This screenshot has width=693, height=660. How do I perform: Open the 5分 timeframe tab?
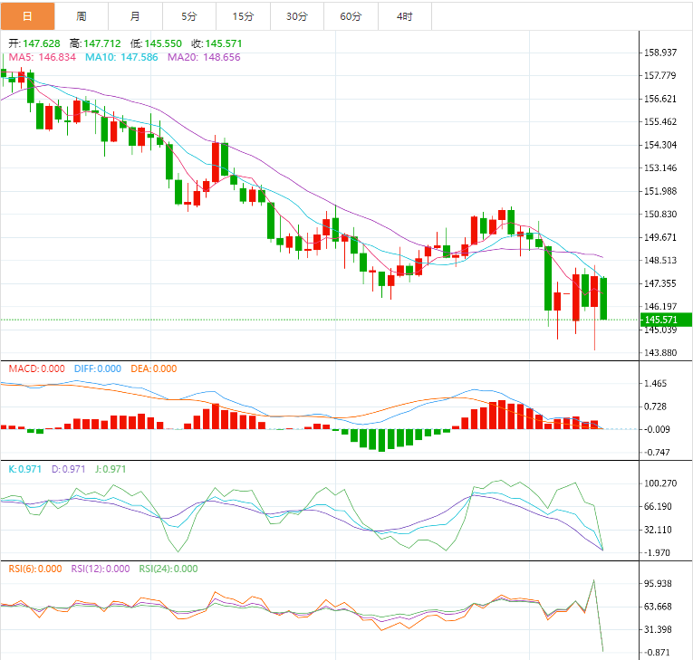[189, 16]
